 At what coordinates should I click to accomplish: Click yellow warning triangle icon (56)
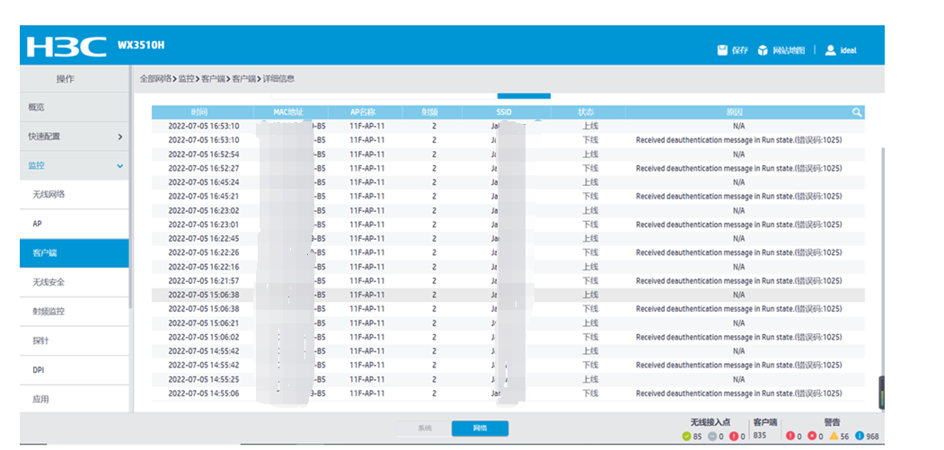pos(834,436)
